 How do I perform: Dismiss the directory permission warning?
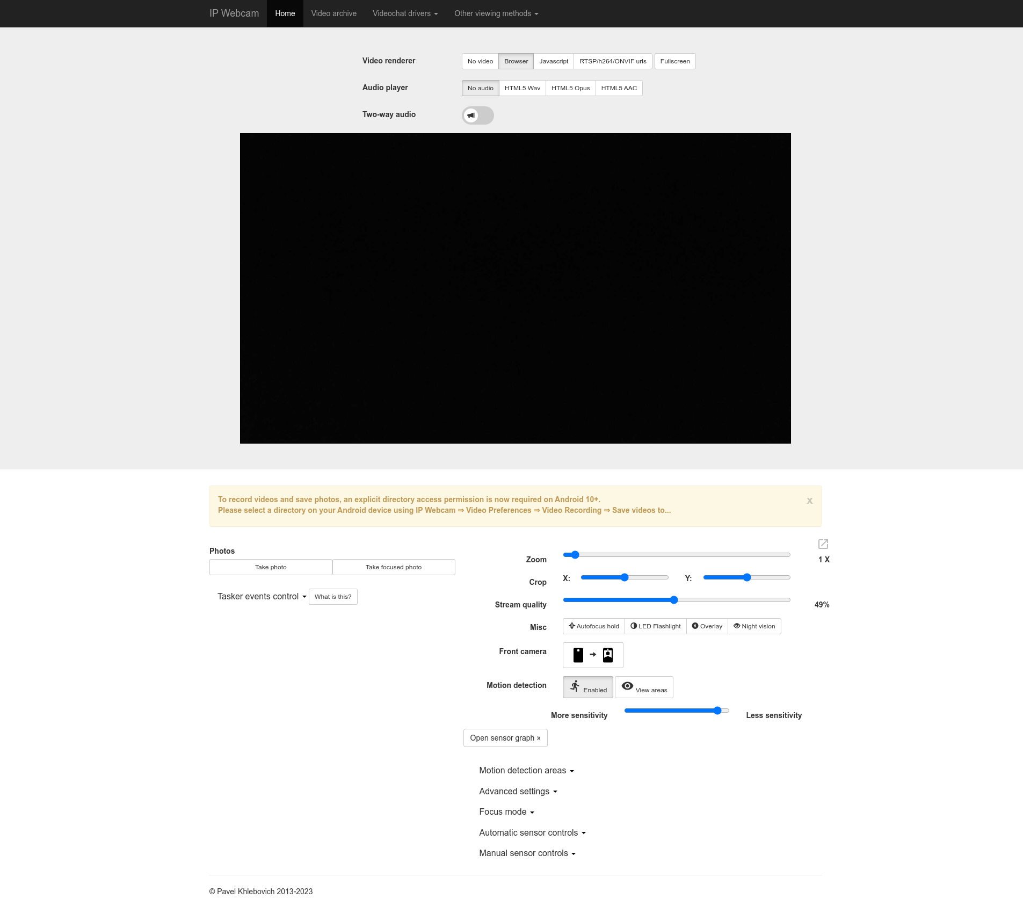tap(809, 501)
